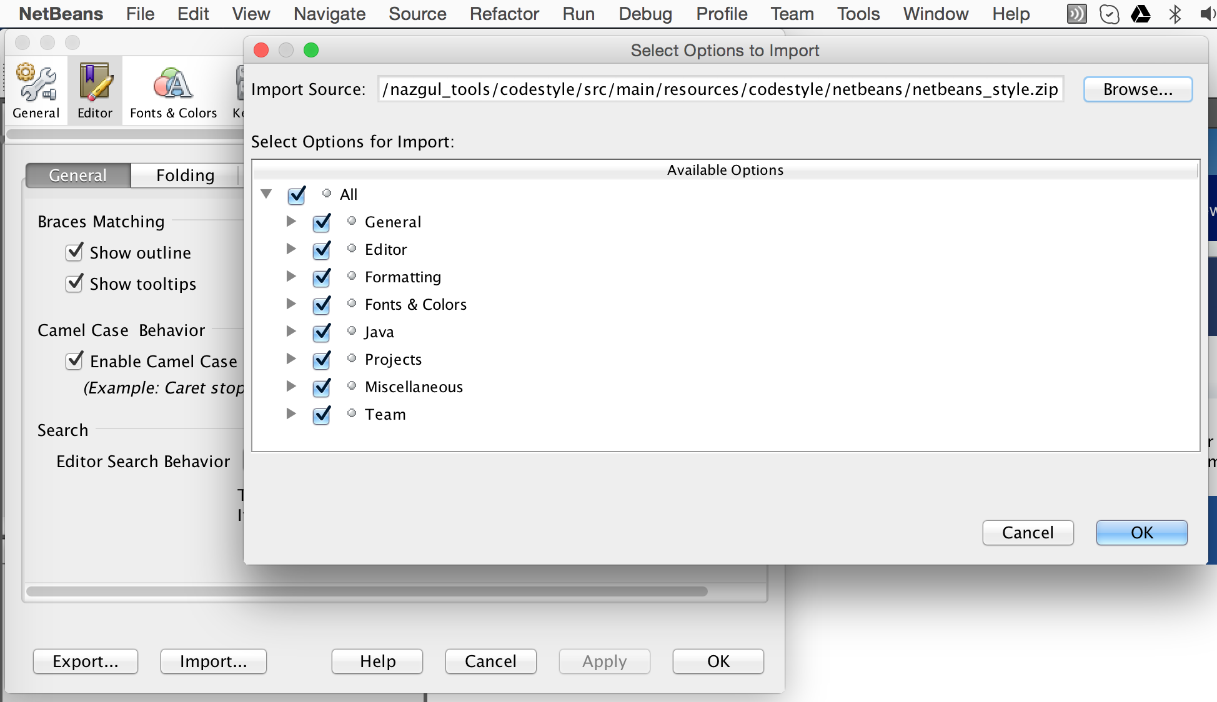1217x702 pixels.
Task: Uncheck the Editor import checkbox
Action: click(x=322, y=250)
